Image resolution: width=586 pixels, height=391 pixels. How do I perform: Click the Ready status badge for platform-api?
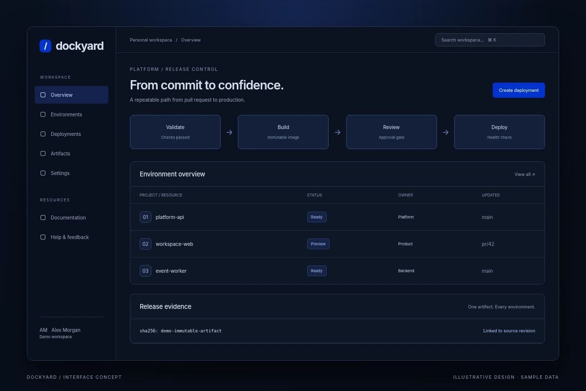coord(317,217)
